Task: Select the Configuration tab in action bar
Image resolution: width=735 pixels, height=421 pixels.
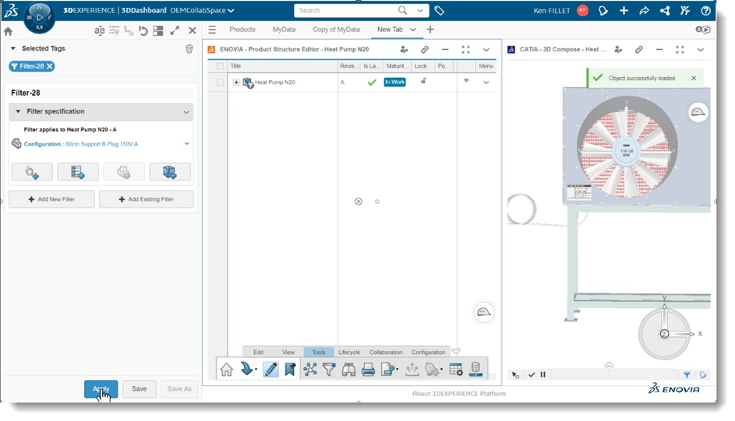Action: tap(428, 353)
